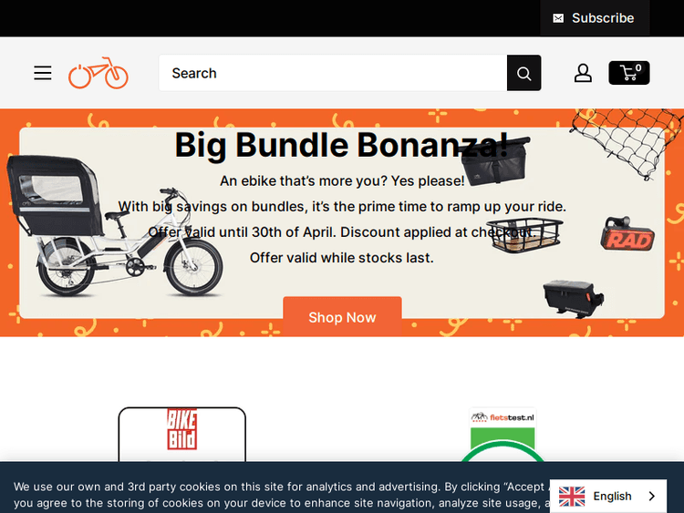Image resolution: width=684 pixels, height=513 pixels.
Task: Click the cargo ebike with canopy image
Action: click(x=114, y=227)
